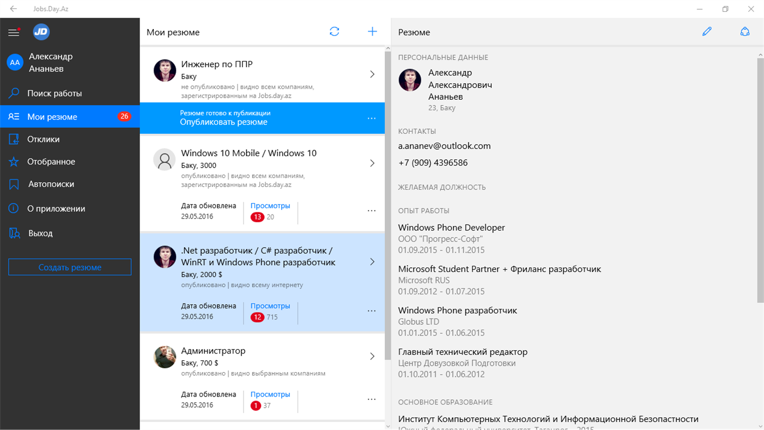Open more options for .Net разработчик resume

point(371,311)
